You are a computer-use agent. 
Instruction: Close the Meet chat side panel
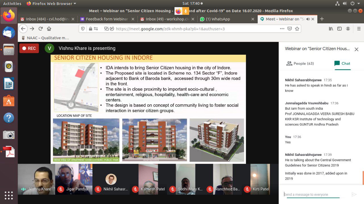click(356, 49)
